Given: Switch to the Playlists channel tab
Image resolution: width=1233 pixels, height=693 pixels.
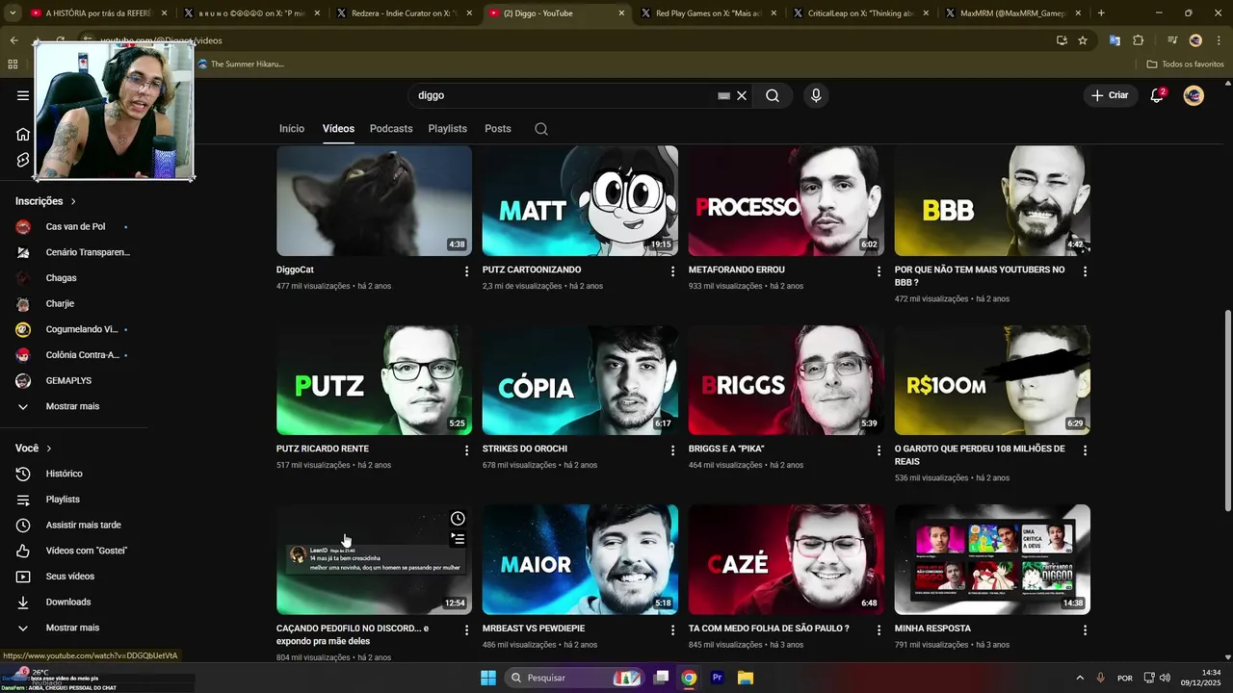Looking at the screenshot, I should pos(448,129).
